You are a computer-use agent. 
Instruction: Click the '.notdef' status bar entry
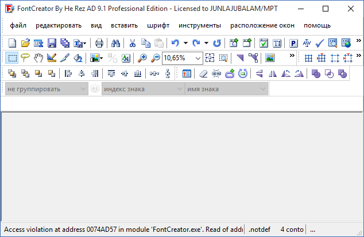[260, 230]
